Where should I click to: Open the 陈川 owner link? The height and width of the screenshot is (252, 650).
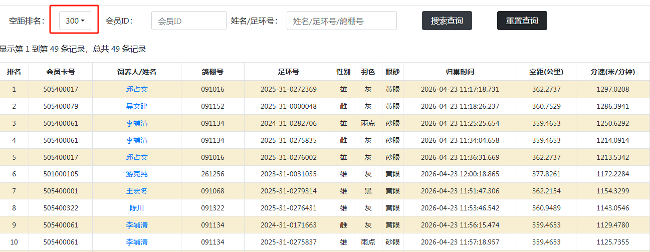(x=137, y=208)
